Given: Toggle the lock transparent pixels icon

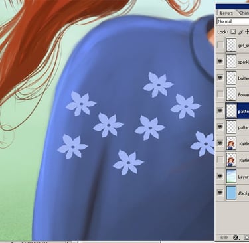Looking at the screenshot, I should [x=233, y=32].
